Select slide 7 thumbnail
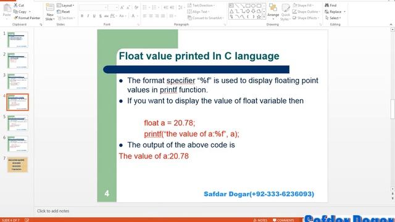This screenshot has width=395, height=222. click(18, 165)
